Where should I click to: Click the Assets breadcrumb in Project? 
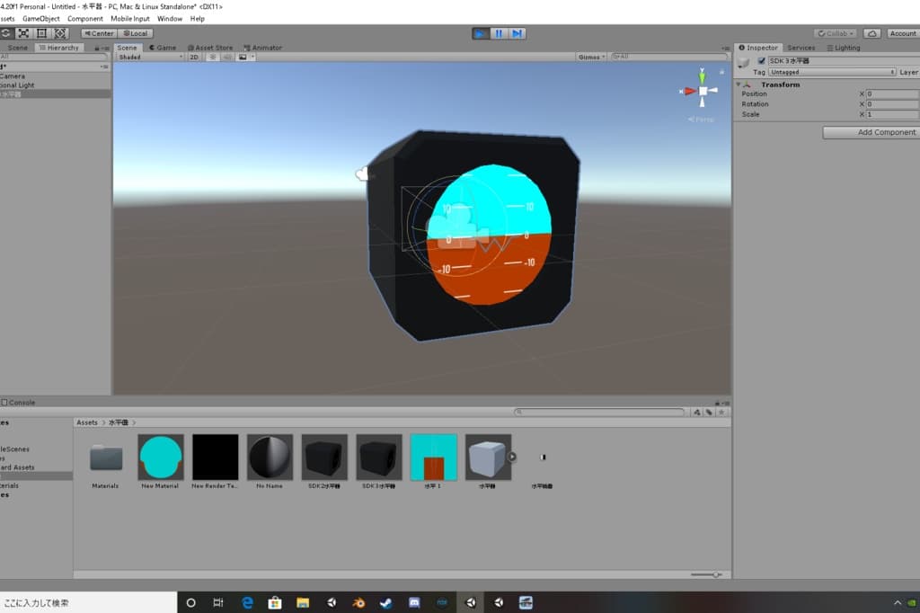pos(87,422)
